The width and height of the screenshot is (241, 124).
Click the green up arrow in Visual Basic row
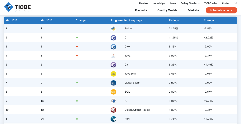pyautogui.click(x=77, y=83)
